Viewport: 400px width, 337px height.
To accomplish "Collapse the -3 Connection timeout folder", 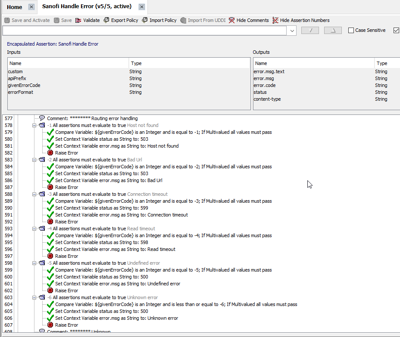I will 34,194.
